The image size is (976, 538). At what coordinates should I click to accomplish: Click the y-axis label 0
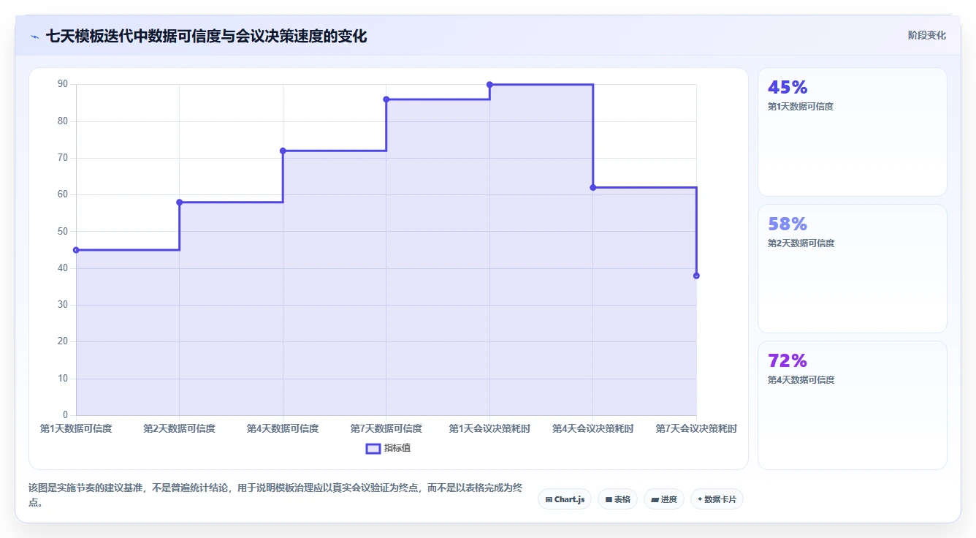65,415
